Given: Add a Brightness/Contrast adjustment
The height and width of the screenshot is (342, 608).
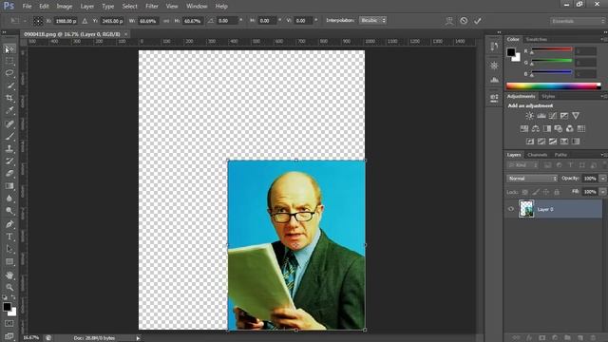Looking at the screenshot, I should click(x=529, y=116).
